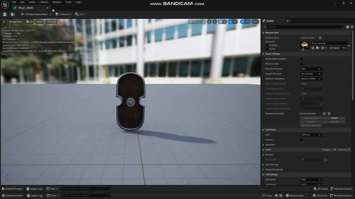
Task: Open the File menu
Action: [x=14, y=2]
